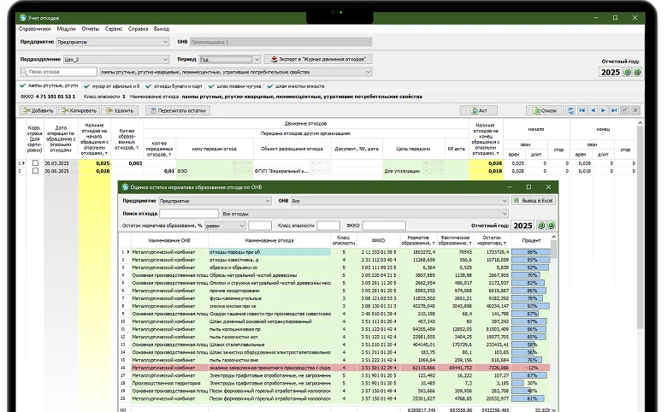Expand the Подразделение dropdown showing Цех_2

click(x=163, y=59)
